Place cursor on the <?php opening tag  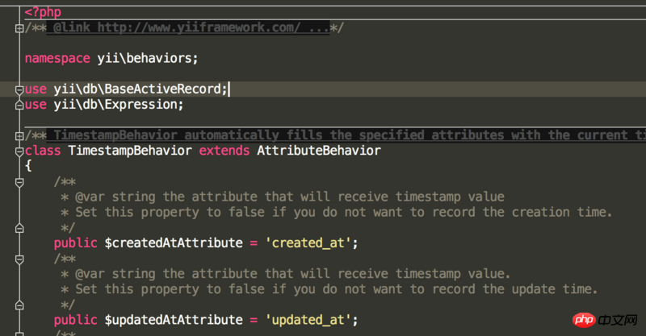click(x=43, y=12)
